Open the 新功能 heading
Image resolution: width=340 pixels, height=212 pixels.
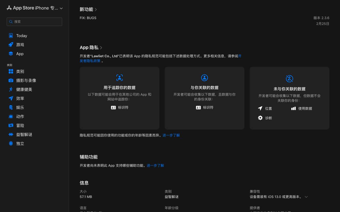coord(86,9)
